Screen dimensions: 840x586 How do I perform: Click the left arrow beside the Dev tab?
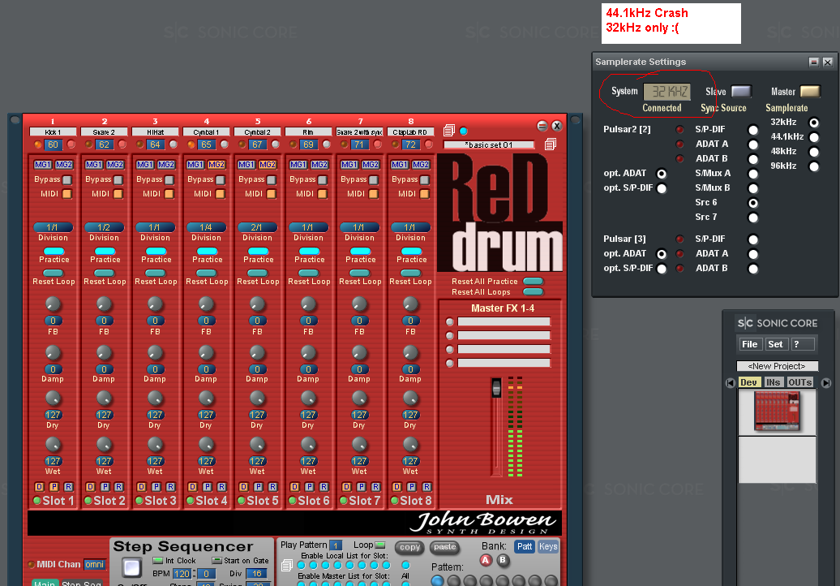coord(731,383)
